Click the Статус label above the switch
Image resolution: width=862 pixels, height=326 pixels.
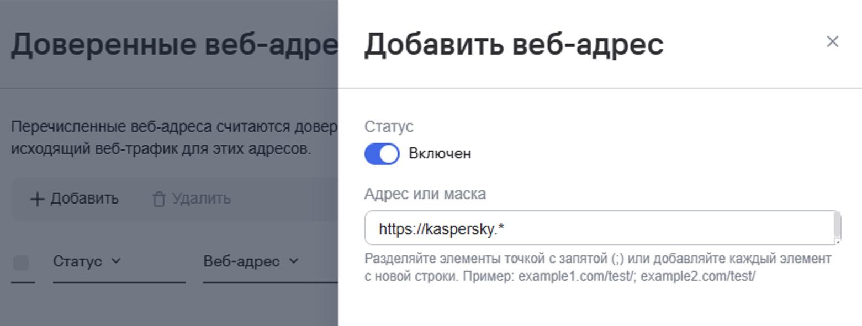click(389, 126)
